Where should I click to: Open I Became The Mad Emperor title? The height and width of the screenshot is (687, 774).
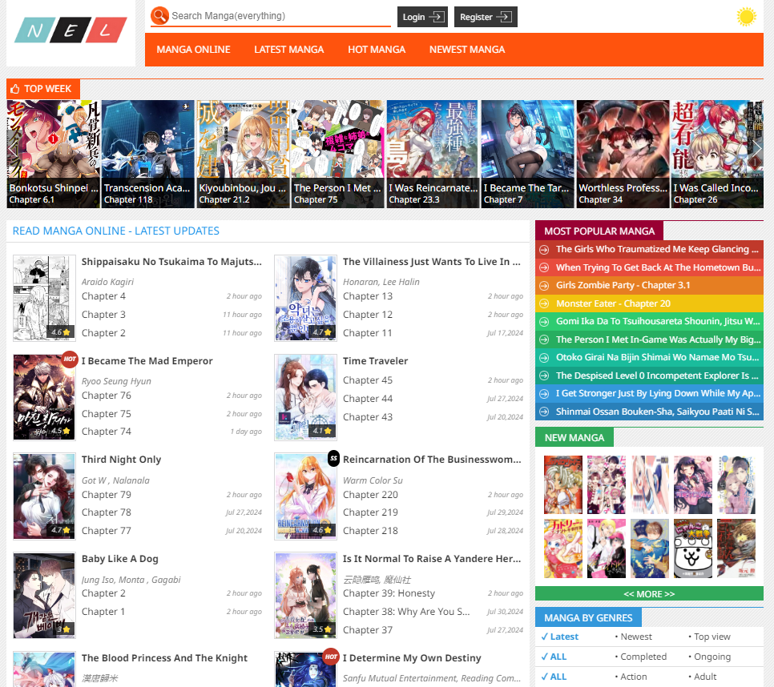click(x=147, y=361)
